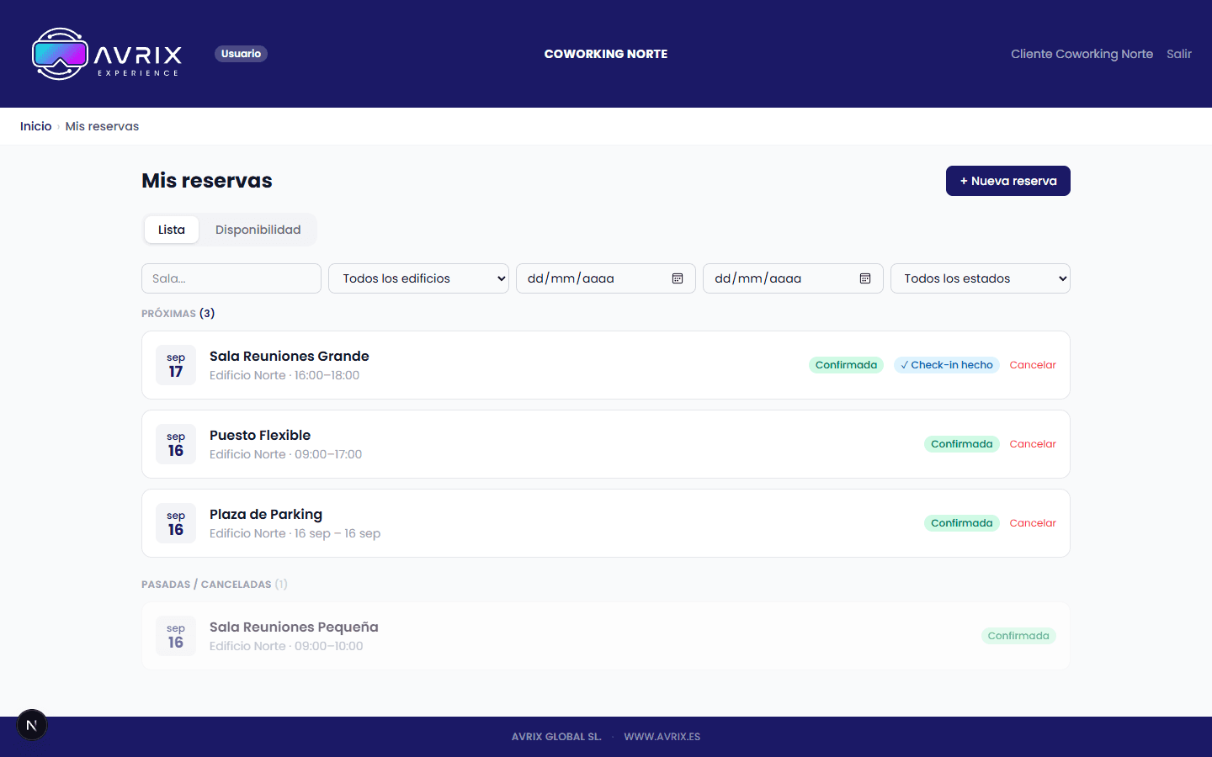Click the Check-in hecho badge

coord(947,365)
